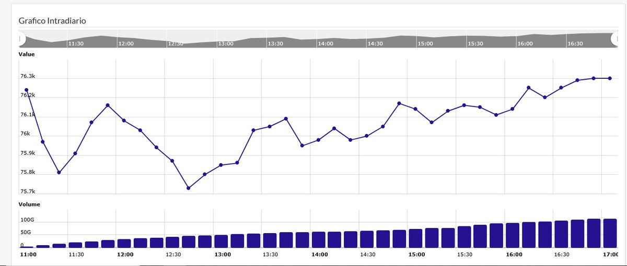Click the '76.3k' value axis label

(28, 76)
